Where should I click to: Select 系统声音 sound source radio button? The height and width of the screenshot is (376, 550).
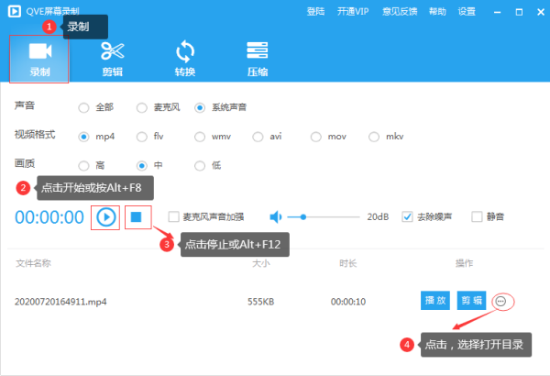point(200,107)
